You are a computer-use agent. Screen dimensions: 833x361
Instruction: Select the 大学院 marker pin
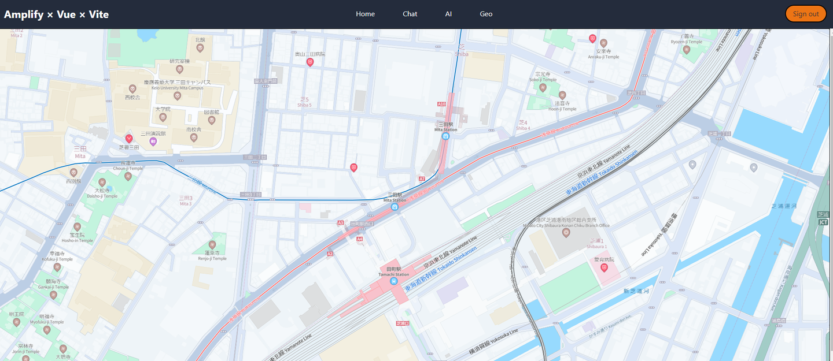coord(163,117)
